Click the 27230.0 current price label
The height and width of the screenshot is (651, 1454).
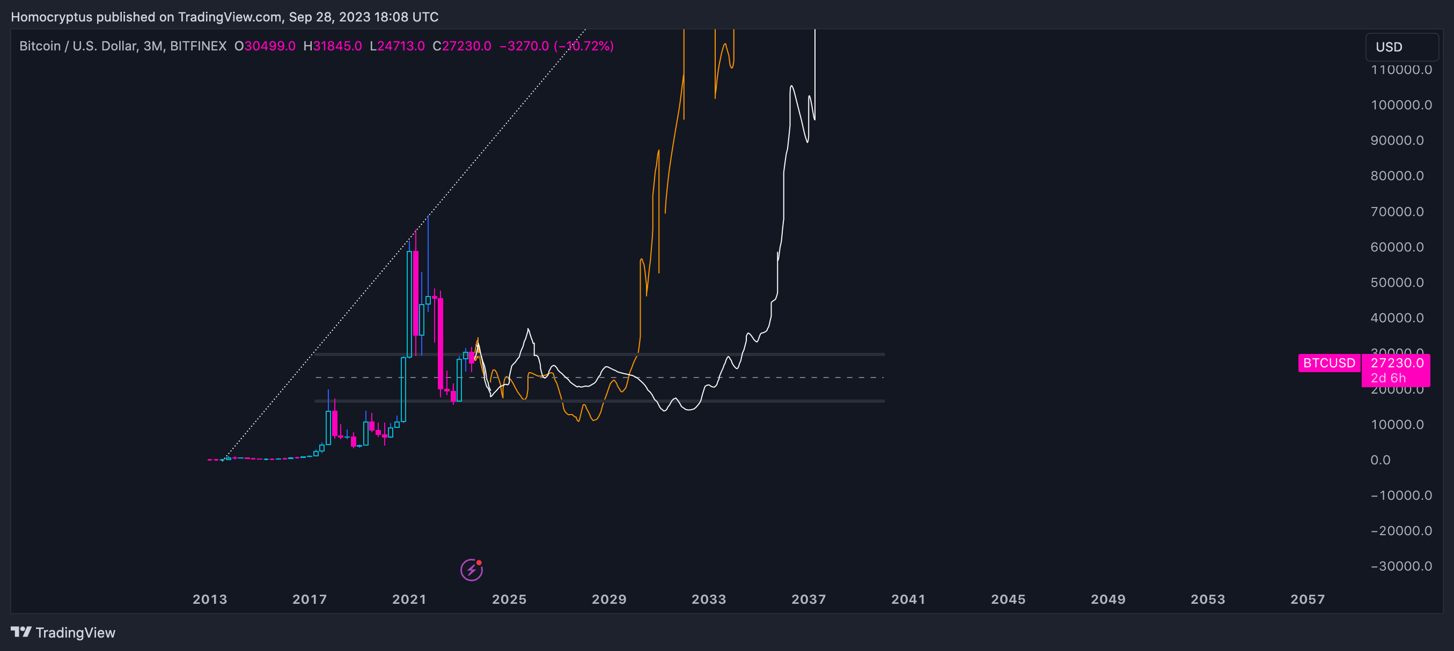point(1397,363)
